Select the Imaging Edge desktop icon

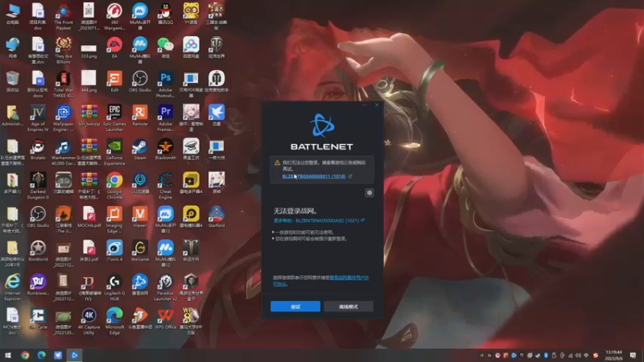point(114,220)
